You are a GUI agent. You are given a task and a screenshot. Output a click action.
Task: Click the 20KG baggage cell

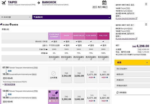coord(54,49)
